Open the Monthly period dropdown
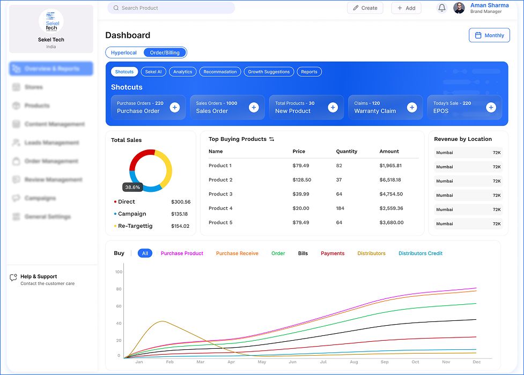Viewport: 524px width, 375px height. click(489, 35)
